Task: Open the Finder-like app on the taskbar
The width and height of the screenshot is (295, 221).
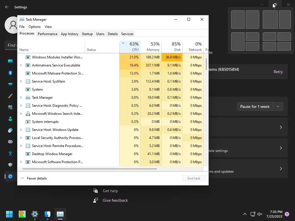Action: tap(48, 214)
